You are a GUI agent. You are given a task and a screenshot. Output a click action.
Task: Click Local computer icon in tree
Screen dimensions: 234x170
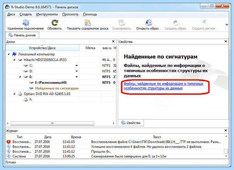[14, 54]
